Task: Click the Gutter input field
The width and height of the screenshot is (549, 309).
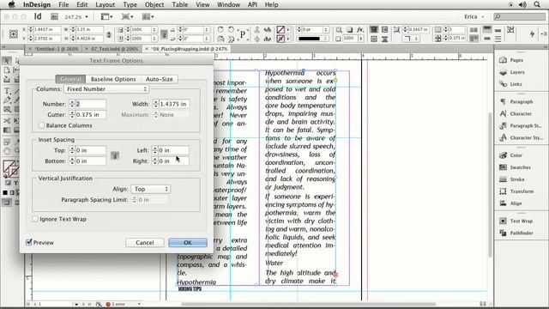Action: [x=90, y=114]
